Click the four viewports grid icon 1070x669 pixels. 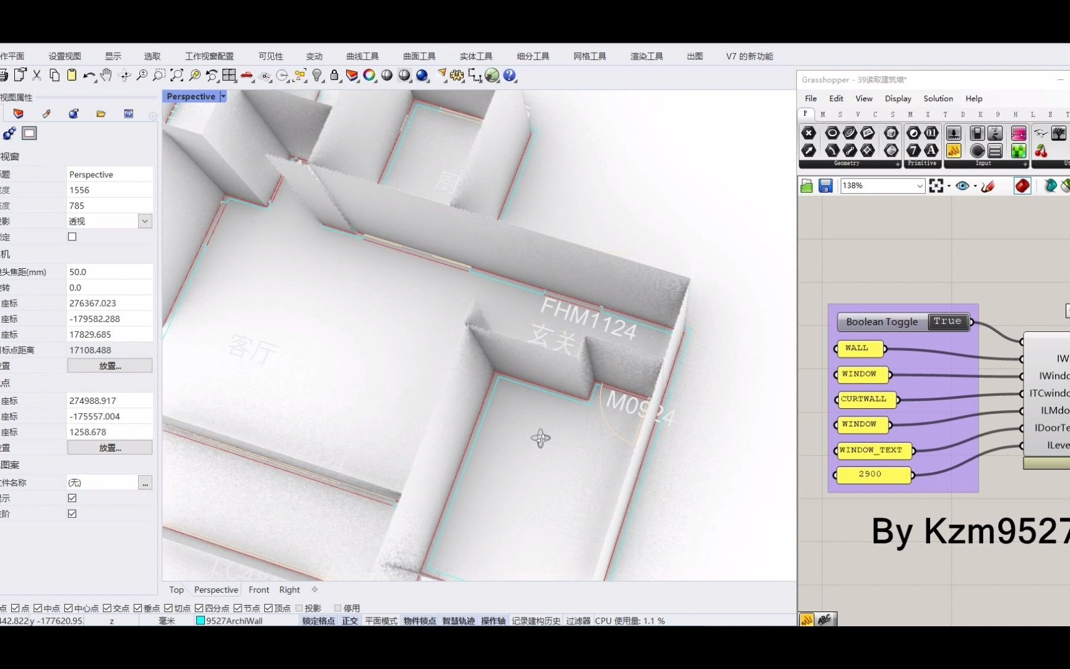pyautogui.click(x=229, y=75)
